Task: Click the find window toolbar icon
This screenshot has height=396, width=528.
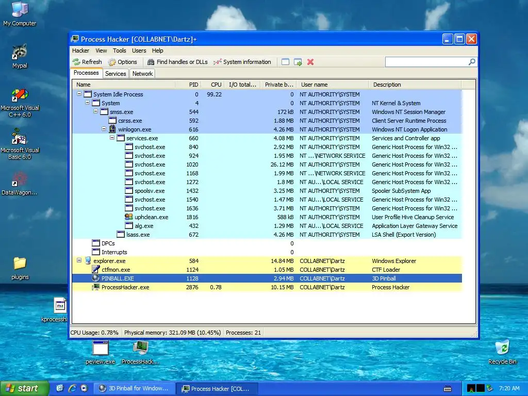Action: point(285,62)
